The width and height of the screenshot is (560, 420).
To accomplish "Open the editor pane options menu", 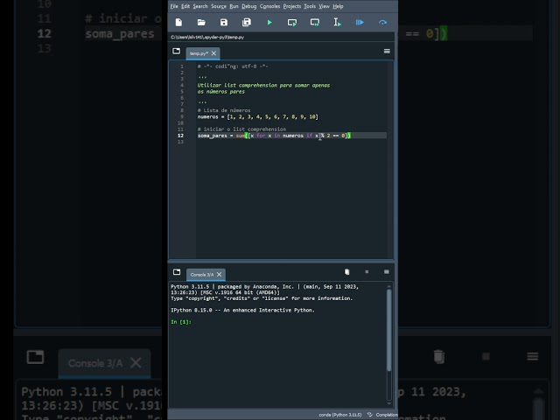I will coord(387,52).
